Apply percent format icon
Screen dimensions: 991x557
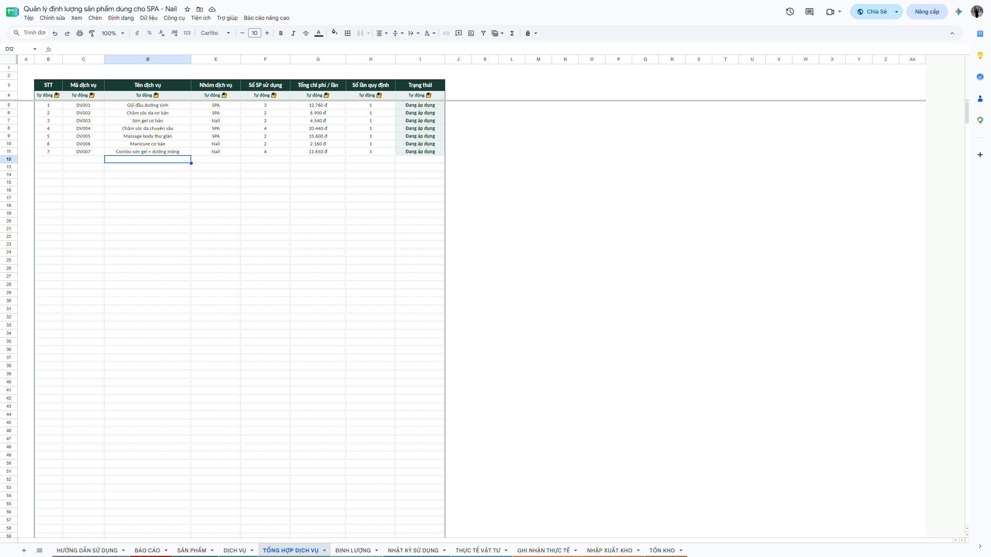point(149,33)
